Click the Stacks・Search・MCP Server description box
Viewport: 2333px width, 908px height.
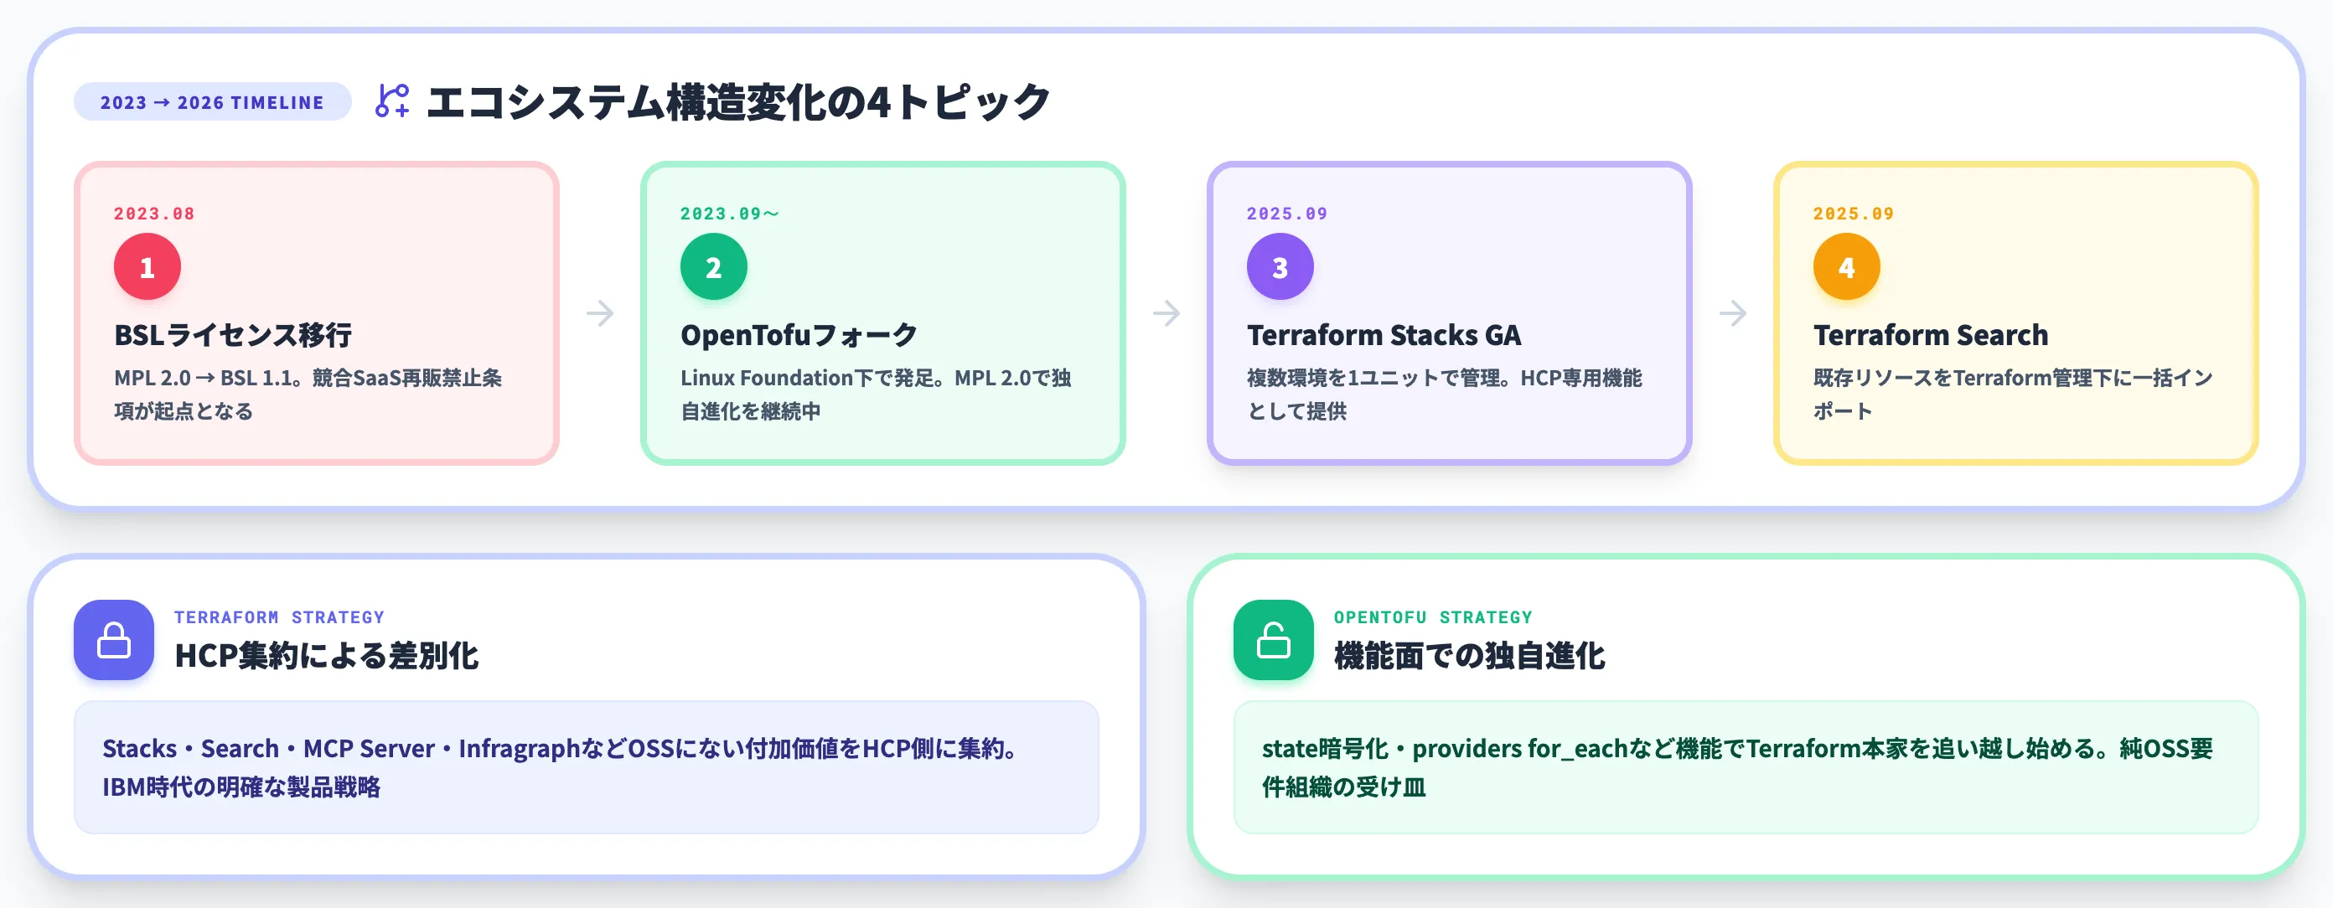click(x=586, y=766)
